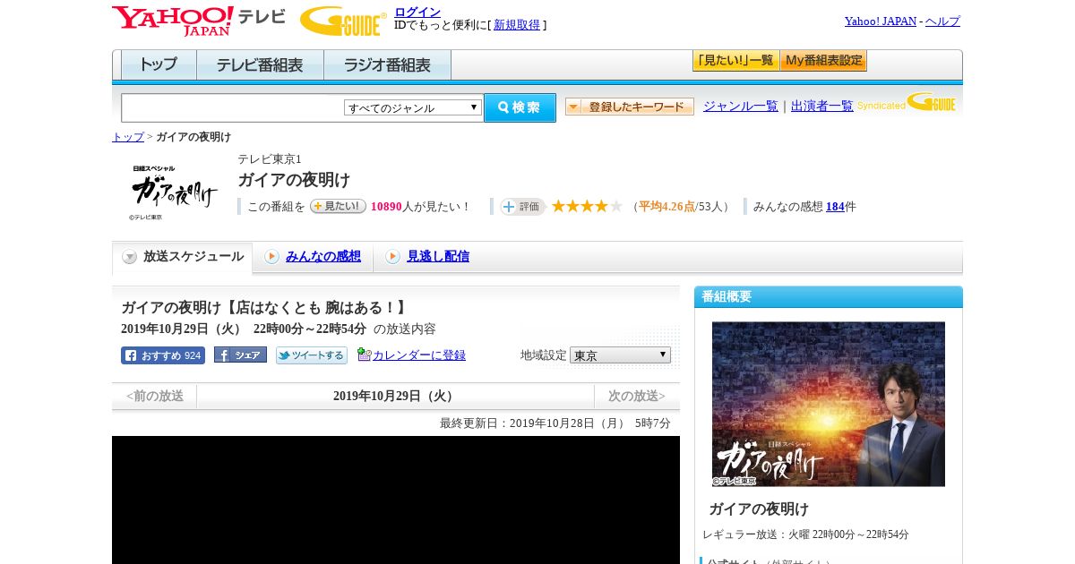The image size is (1075, 564).
Task: Expand the 登録したキーワード dropdown
Action: (629, 107)
